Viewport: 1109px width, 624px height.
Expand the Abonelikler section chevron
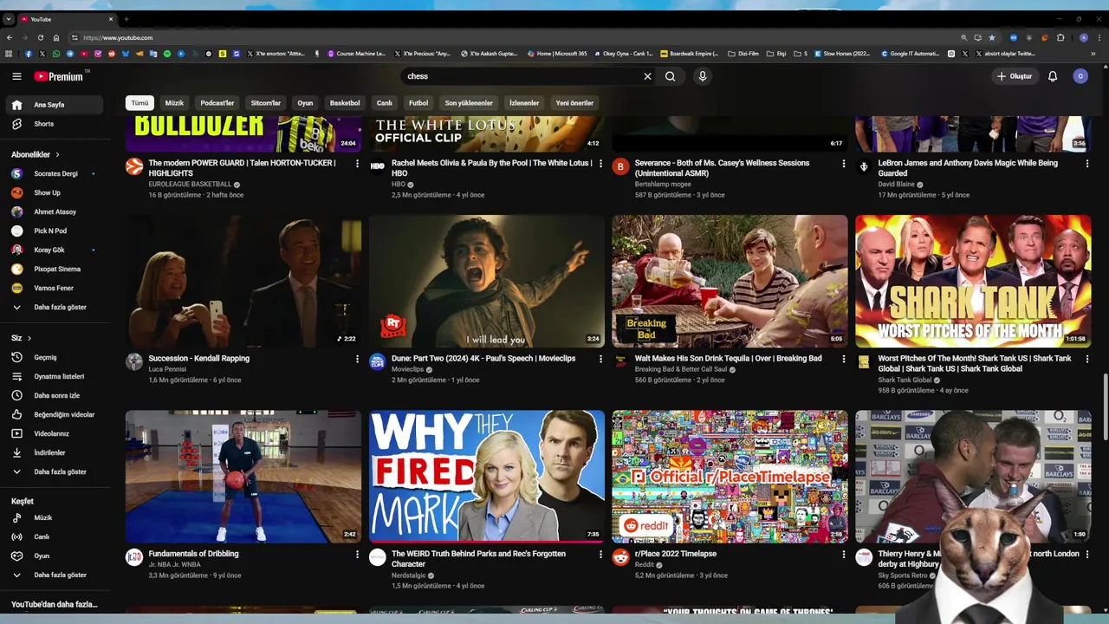(x=58, y=154)
